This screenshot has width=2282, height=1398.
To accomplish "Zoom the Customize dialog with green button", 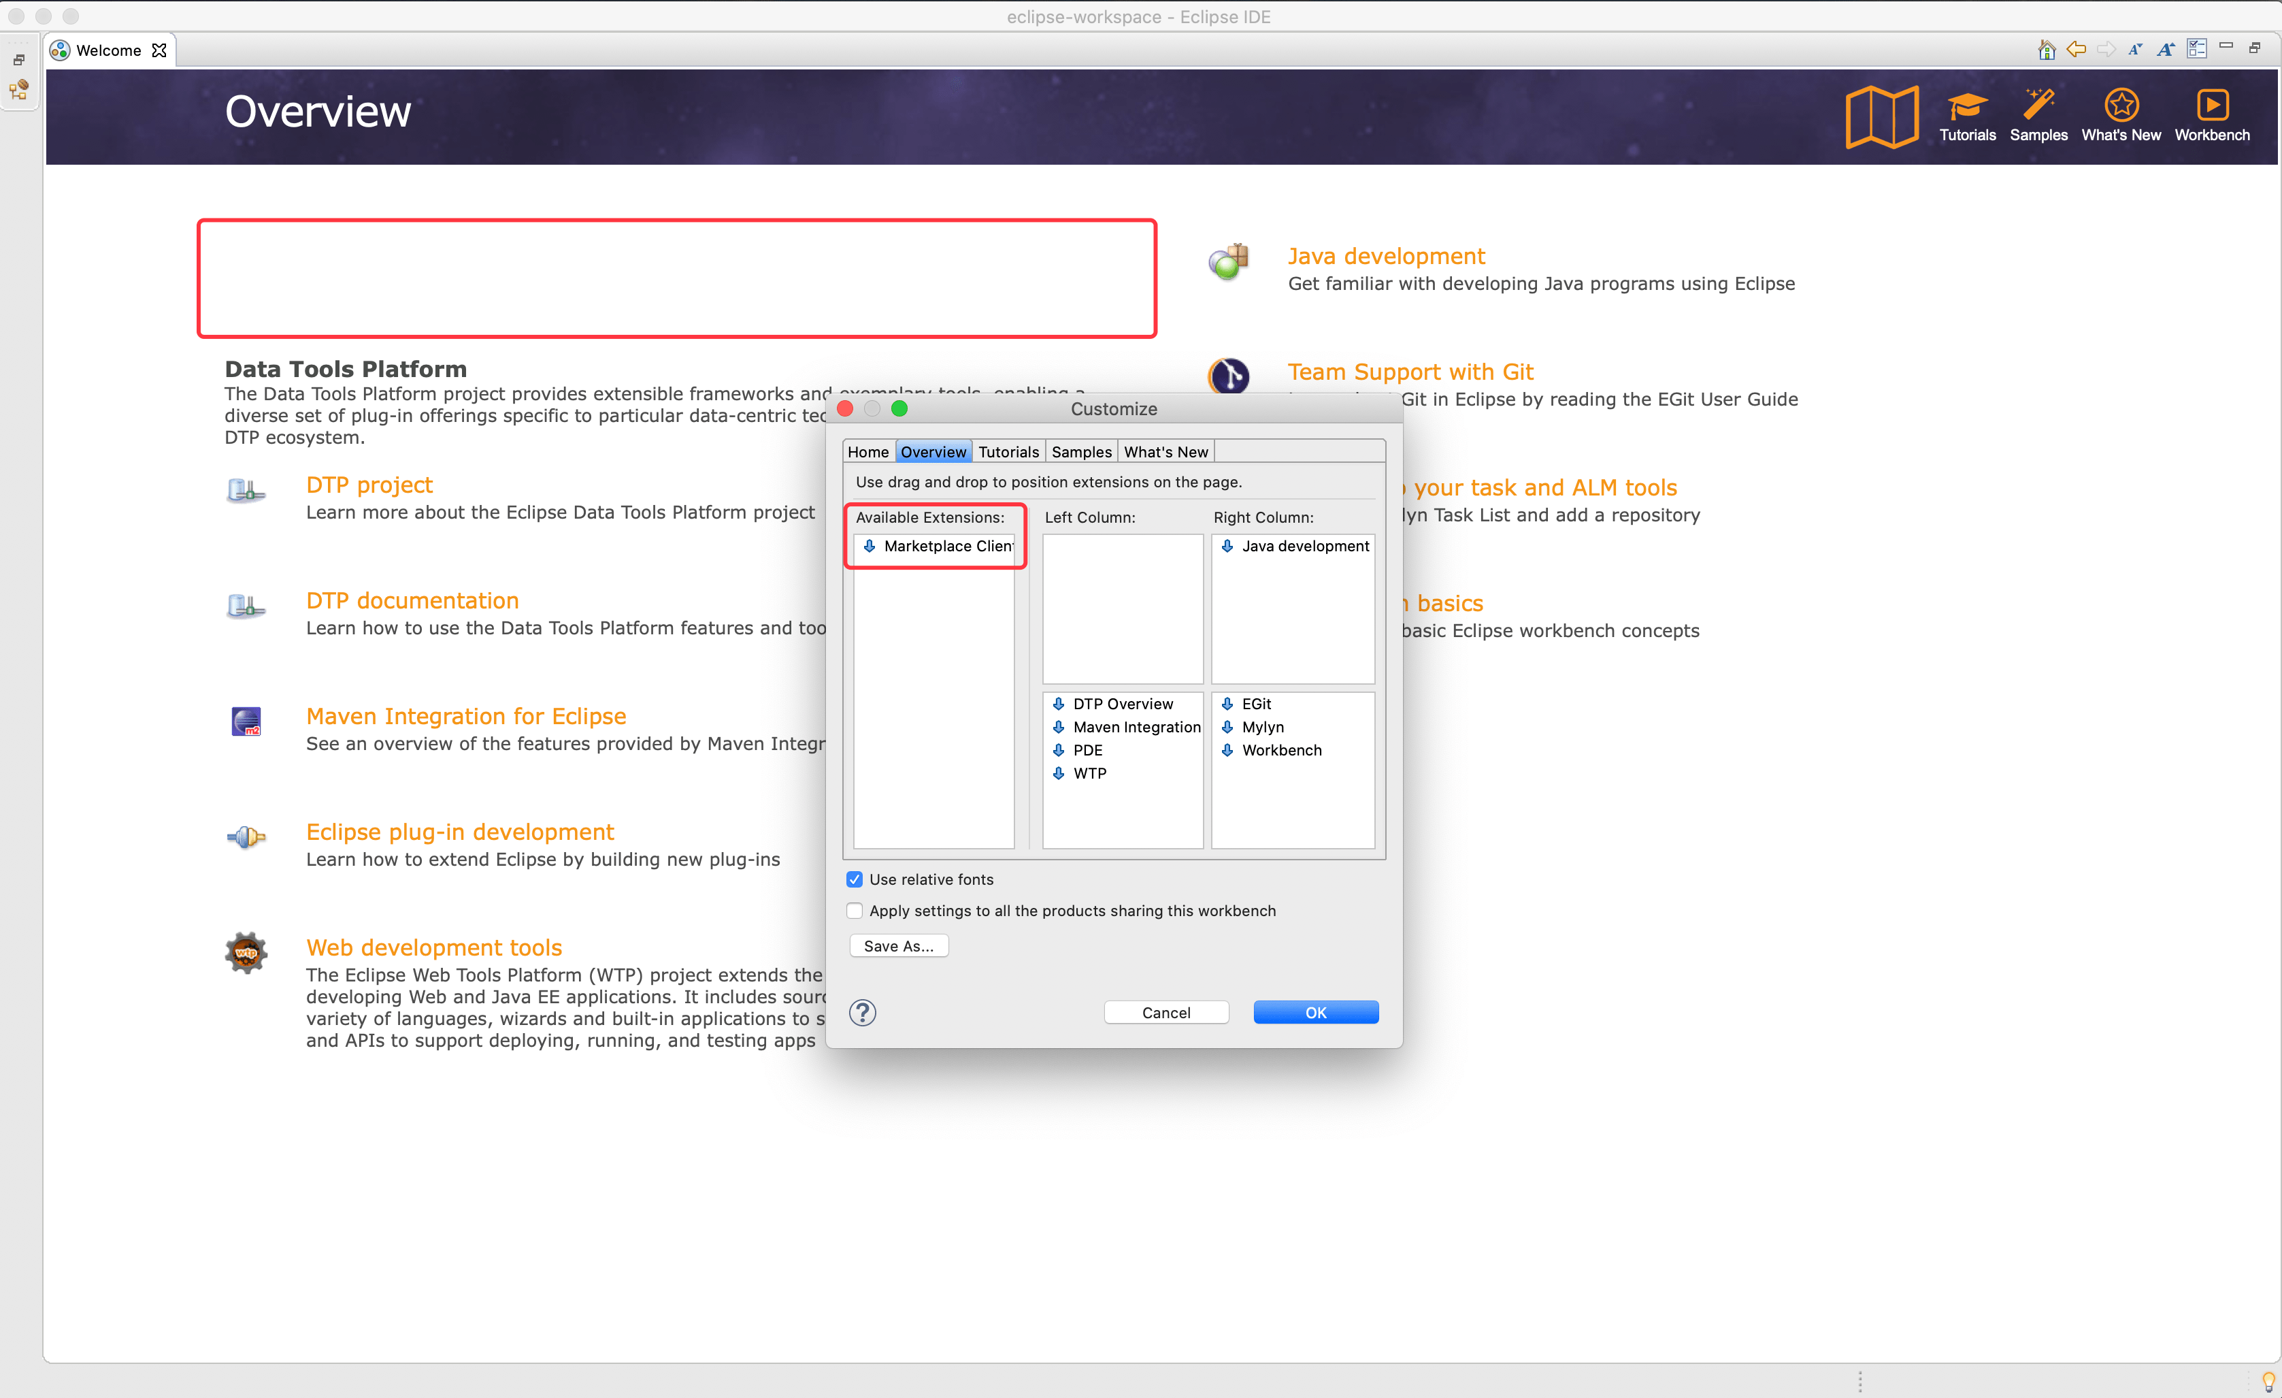I will 898,408.
